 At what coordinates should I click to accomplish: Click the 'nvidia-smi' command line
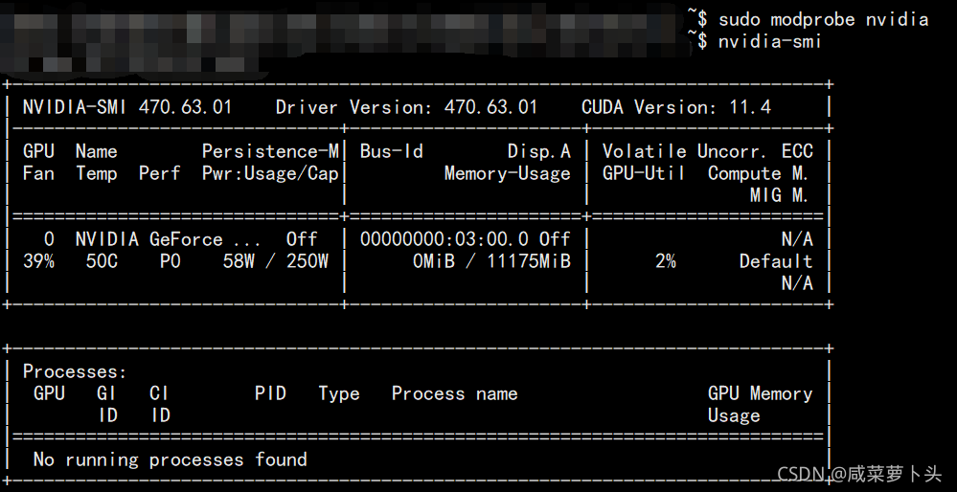point(769,41)
